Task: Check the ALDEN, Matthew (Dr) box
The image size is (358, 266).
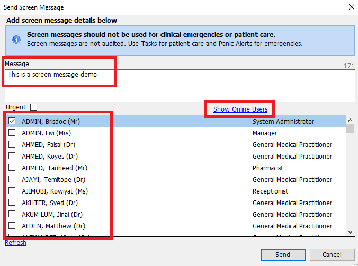Action: click(12, 226)
